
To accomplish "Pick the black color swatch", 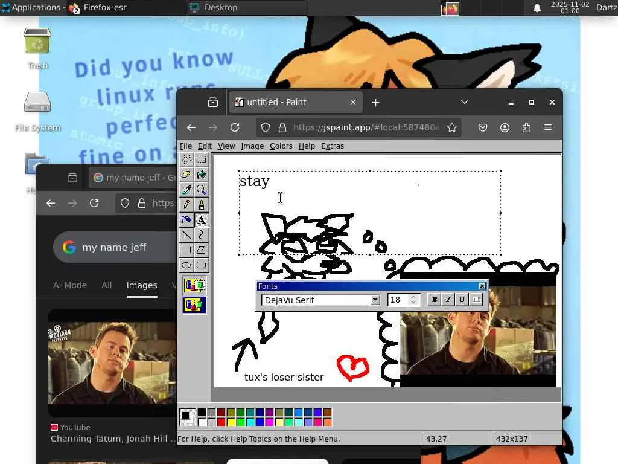I will click(202, 413).
